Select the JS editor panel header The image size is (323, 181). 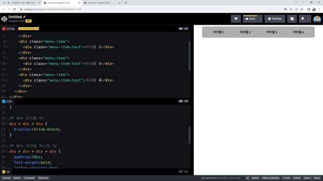click(6, 172)
